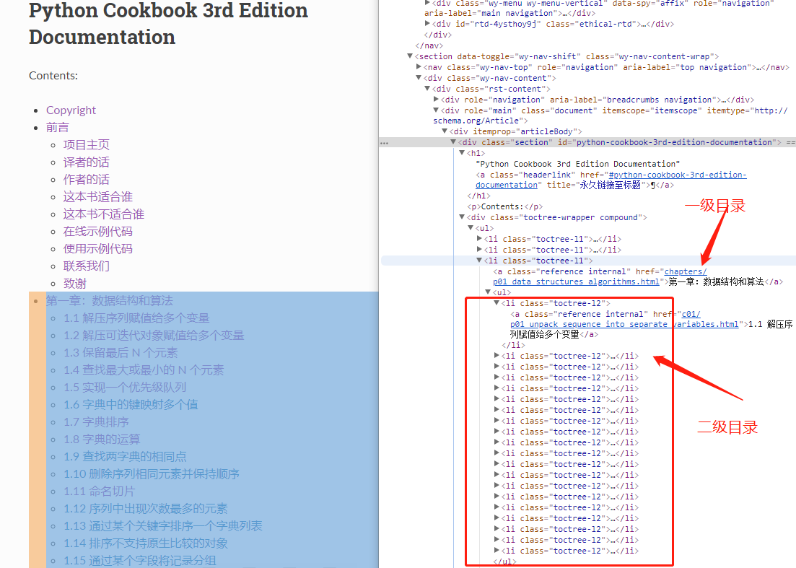796x568 pixels.
Task: Open 译者的话 link
Action: 87,162
